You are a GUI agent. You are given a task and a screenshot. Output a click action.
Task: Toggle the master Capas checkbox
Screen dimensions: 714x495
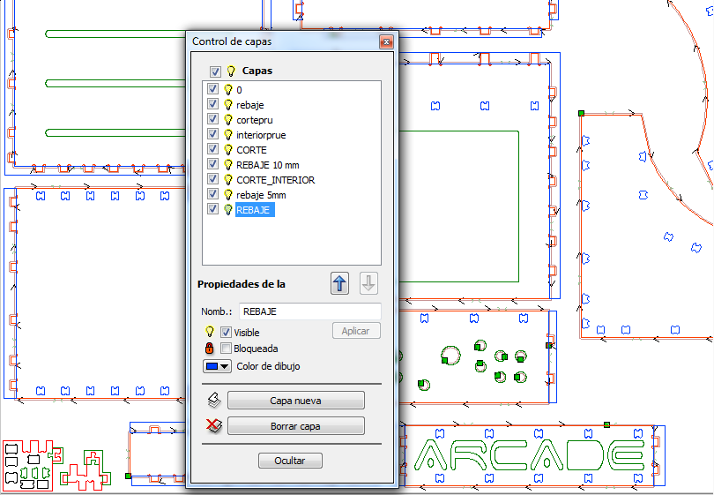215,71
